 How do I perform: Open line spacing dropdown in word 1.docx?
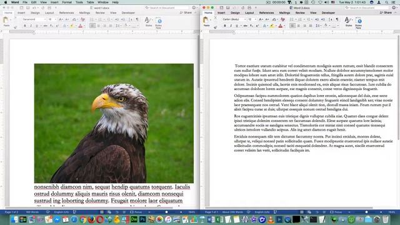(121, 26)
